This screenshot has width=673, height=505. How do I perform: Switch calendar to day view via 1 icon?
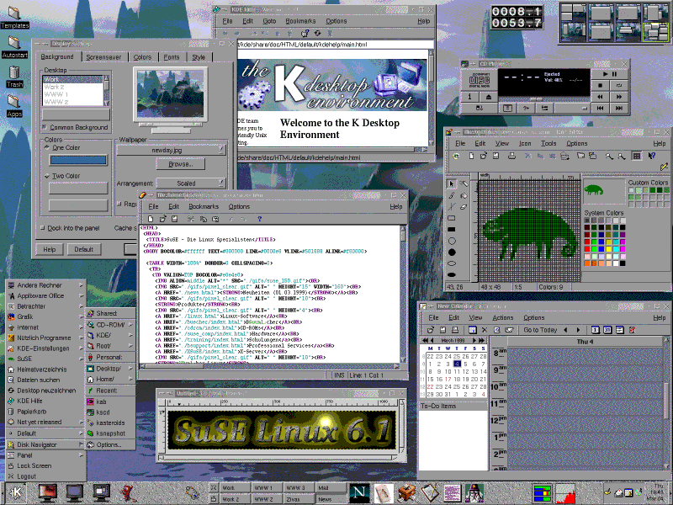pos(596,329)
